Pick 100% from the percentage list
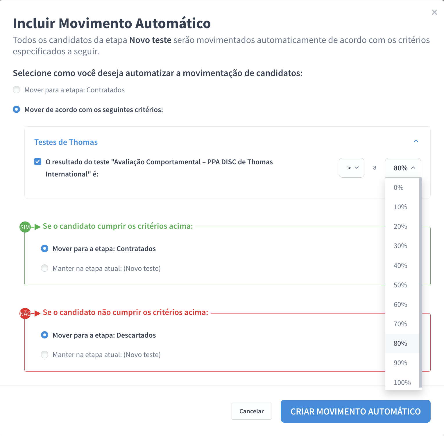Viewport: 444px width, 436px height. pyautogui.click(x=402, y=382)
